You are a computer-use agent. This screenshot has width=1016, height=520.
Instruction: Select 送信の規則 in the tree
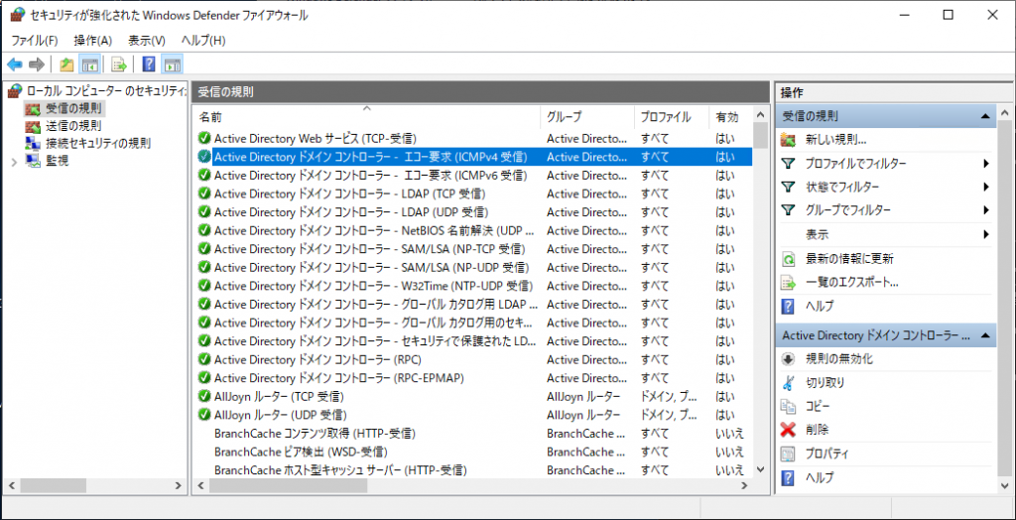pos(73,126)
